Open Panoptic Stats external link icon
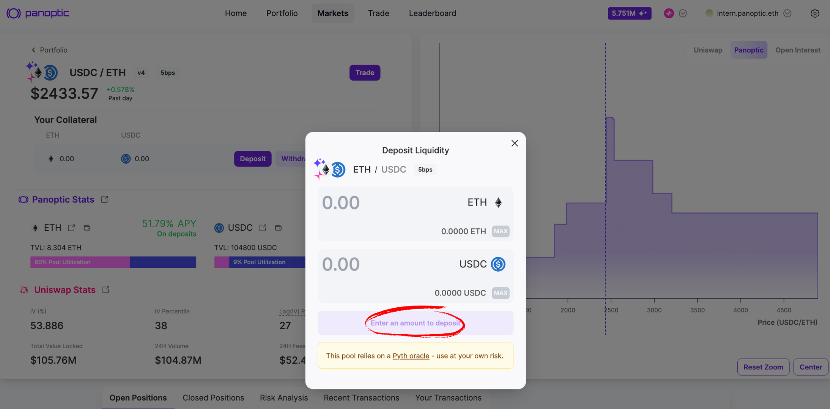 click(104, 200)
